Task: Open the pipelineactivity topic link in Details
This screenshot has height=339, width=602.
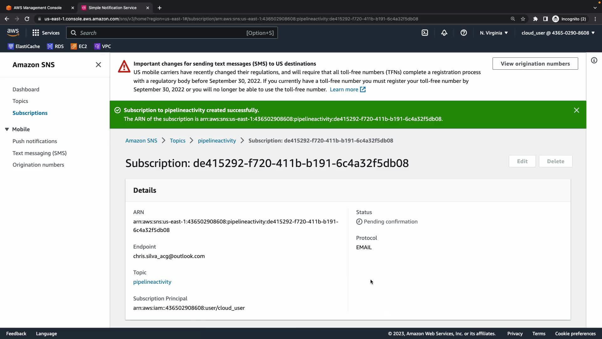Action: (152, 282)
